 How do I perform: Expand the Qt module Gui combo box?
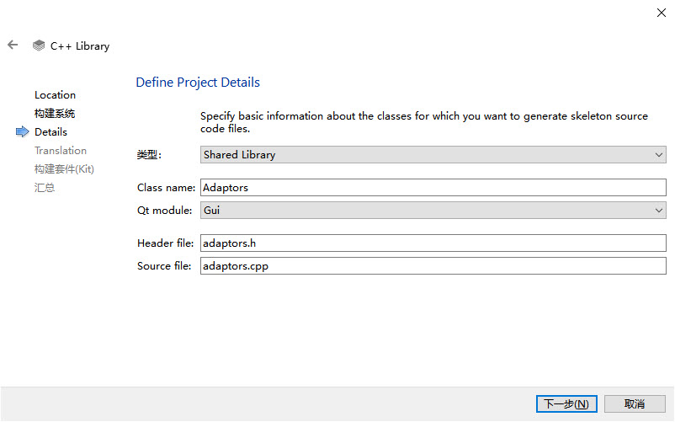[x=433, y=210]
